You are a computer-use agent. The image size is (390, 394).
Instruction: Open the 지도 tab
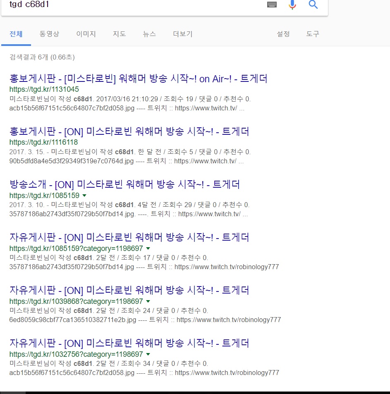120,34
